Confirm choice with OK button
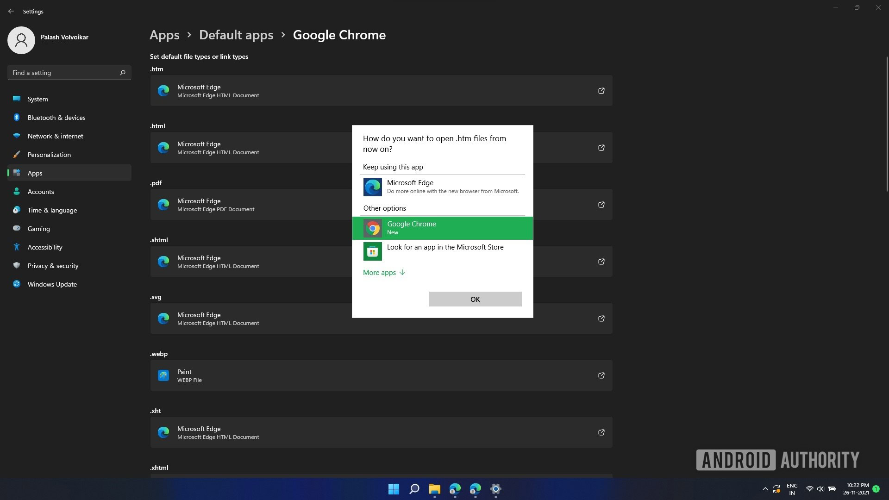The height and width of the screenshot is (500, 889). coord(475,299)
